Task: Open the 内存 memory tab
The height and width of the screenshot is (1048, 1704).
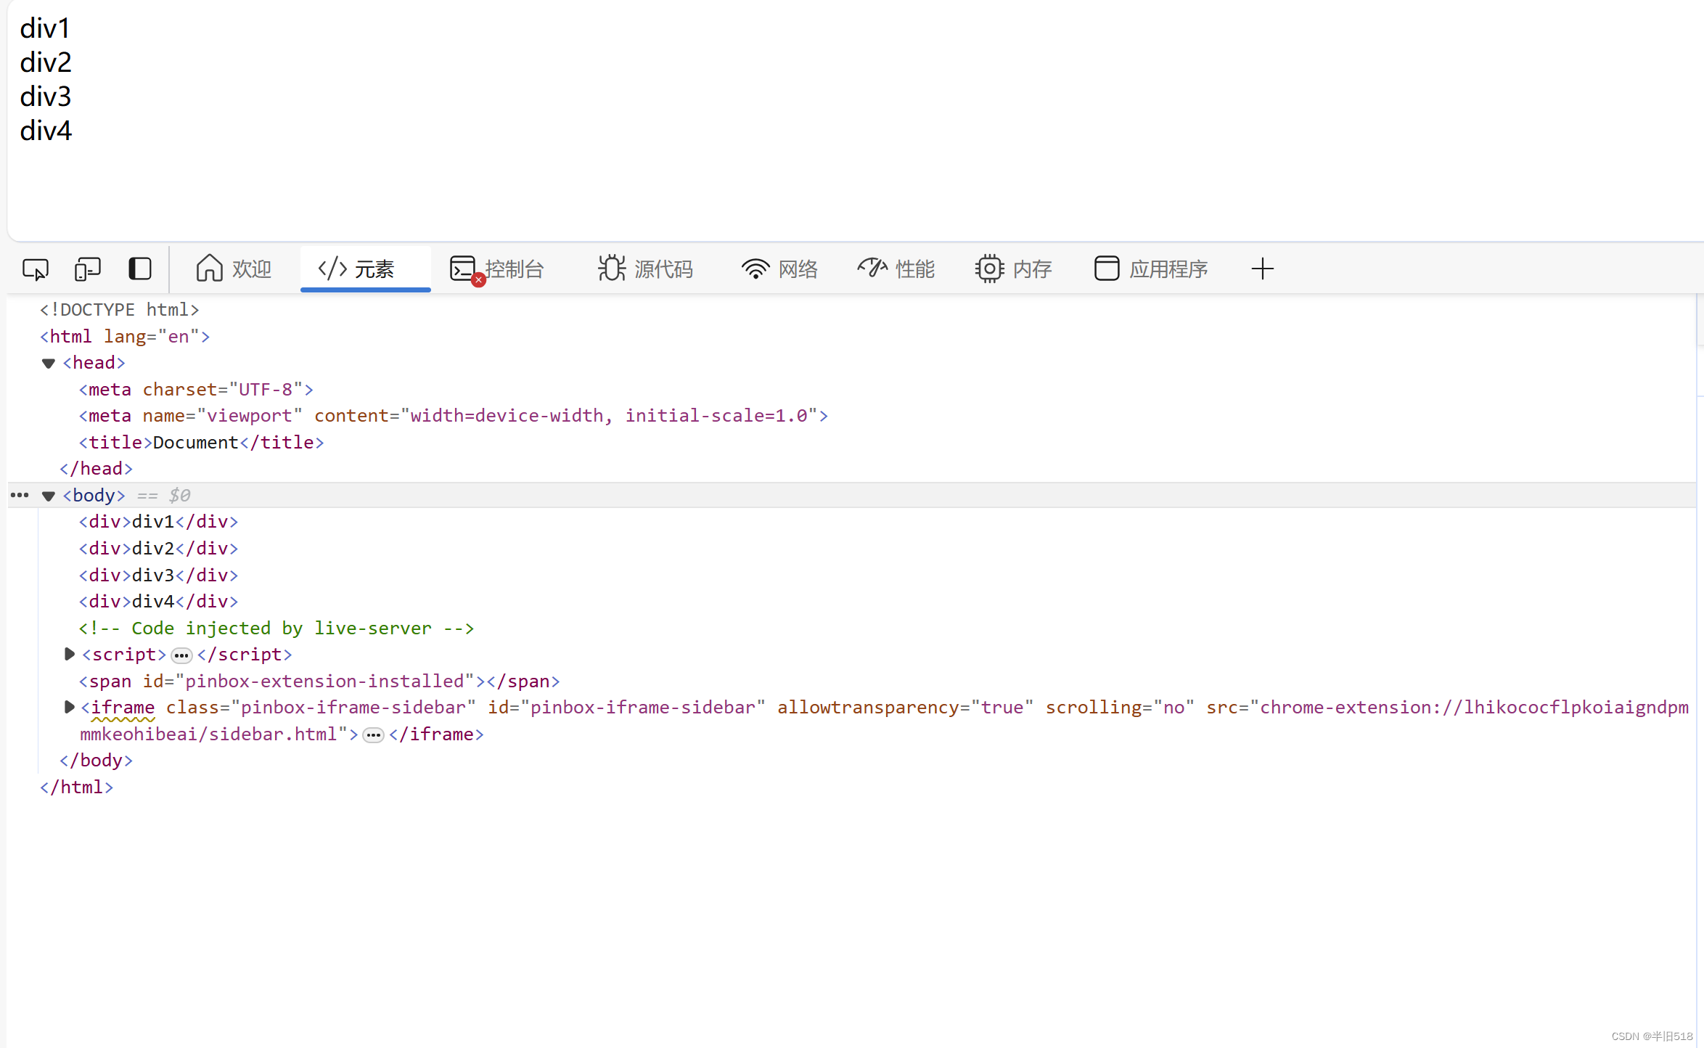Action: [1014, 269]
